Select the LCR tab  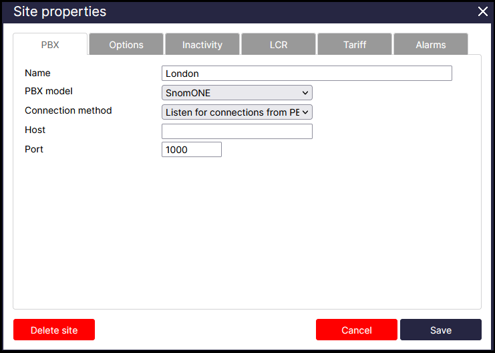click(x=279, y=45)
